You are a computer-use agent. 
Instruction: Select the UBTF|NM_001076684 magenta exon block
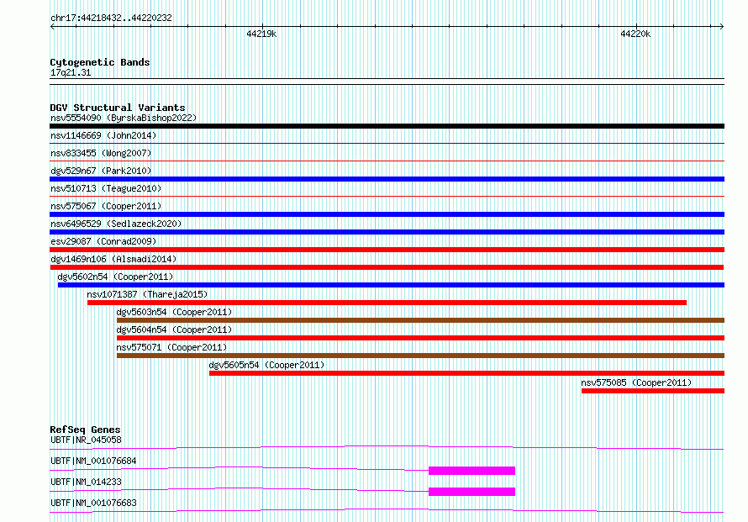pyautogui.click(x=471, y=471)
